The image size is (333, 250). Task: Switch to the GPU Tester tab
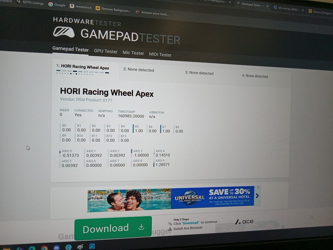coord(105,51)
